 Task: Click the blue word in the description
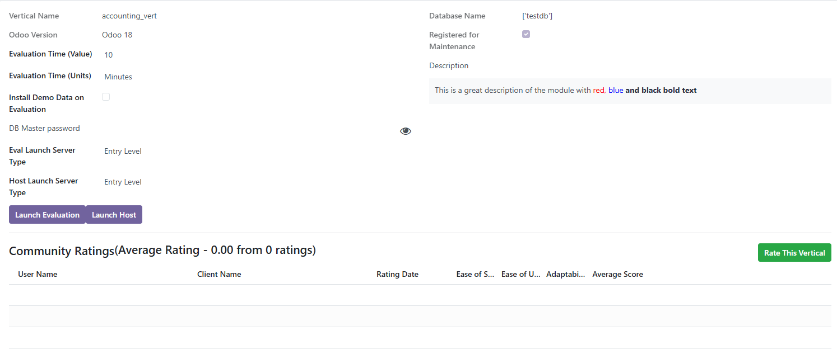616,90
